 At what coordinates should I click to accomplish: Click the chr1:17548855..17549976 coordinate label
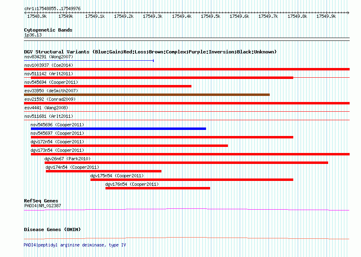pyautogui.click(x=52, y=8)
